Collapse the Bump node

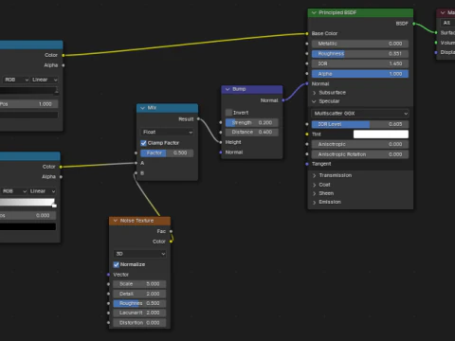(227, 89)
